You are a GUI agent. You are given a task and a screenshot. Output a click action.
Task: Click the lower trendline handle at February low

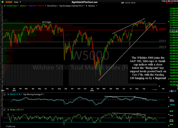point(99,80)
